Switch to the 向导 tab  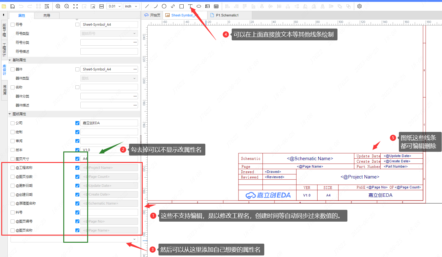tap(47, 15)
